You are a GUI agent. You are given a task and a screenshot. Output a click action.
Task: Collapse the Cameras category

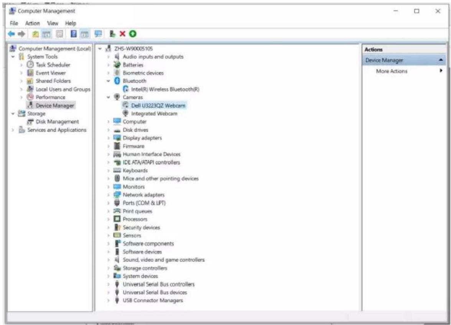click(109, 97)
